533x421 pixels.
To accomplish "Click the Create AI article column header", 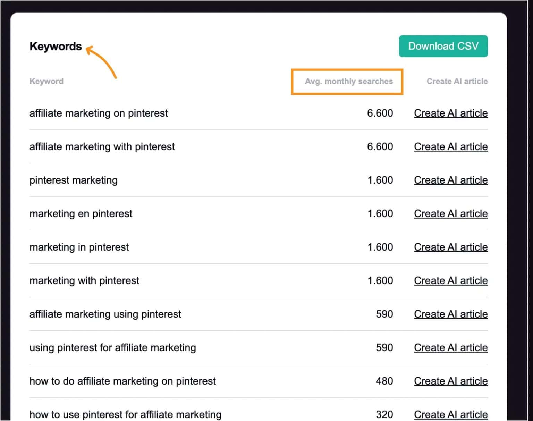I will click(x=457, y=82).
